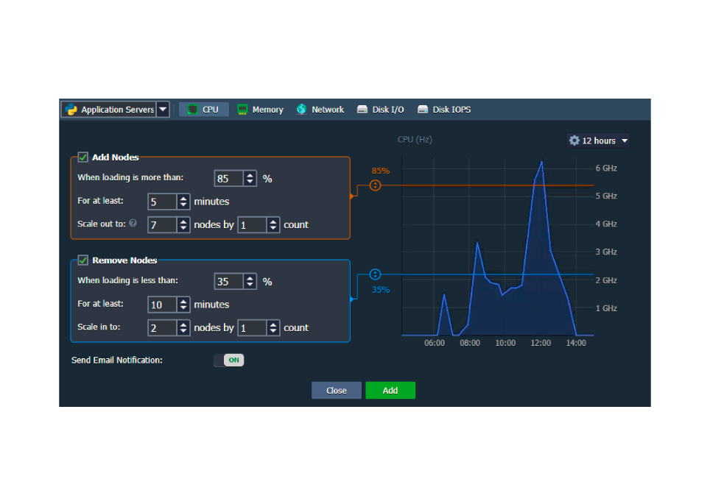Click the stepper arrows on the 85 percent field
The height and width of the screenshot is (504, 710).
click(x=250, y=178)
